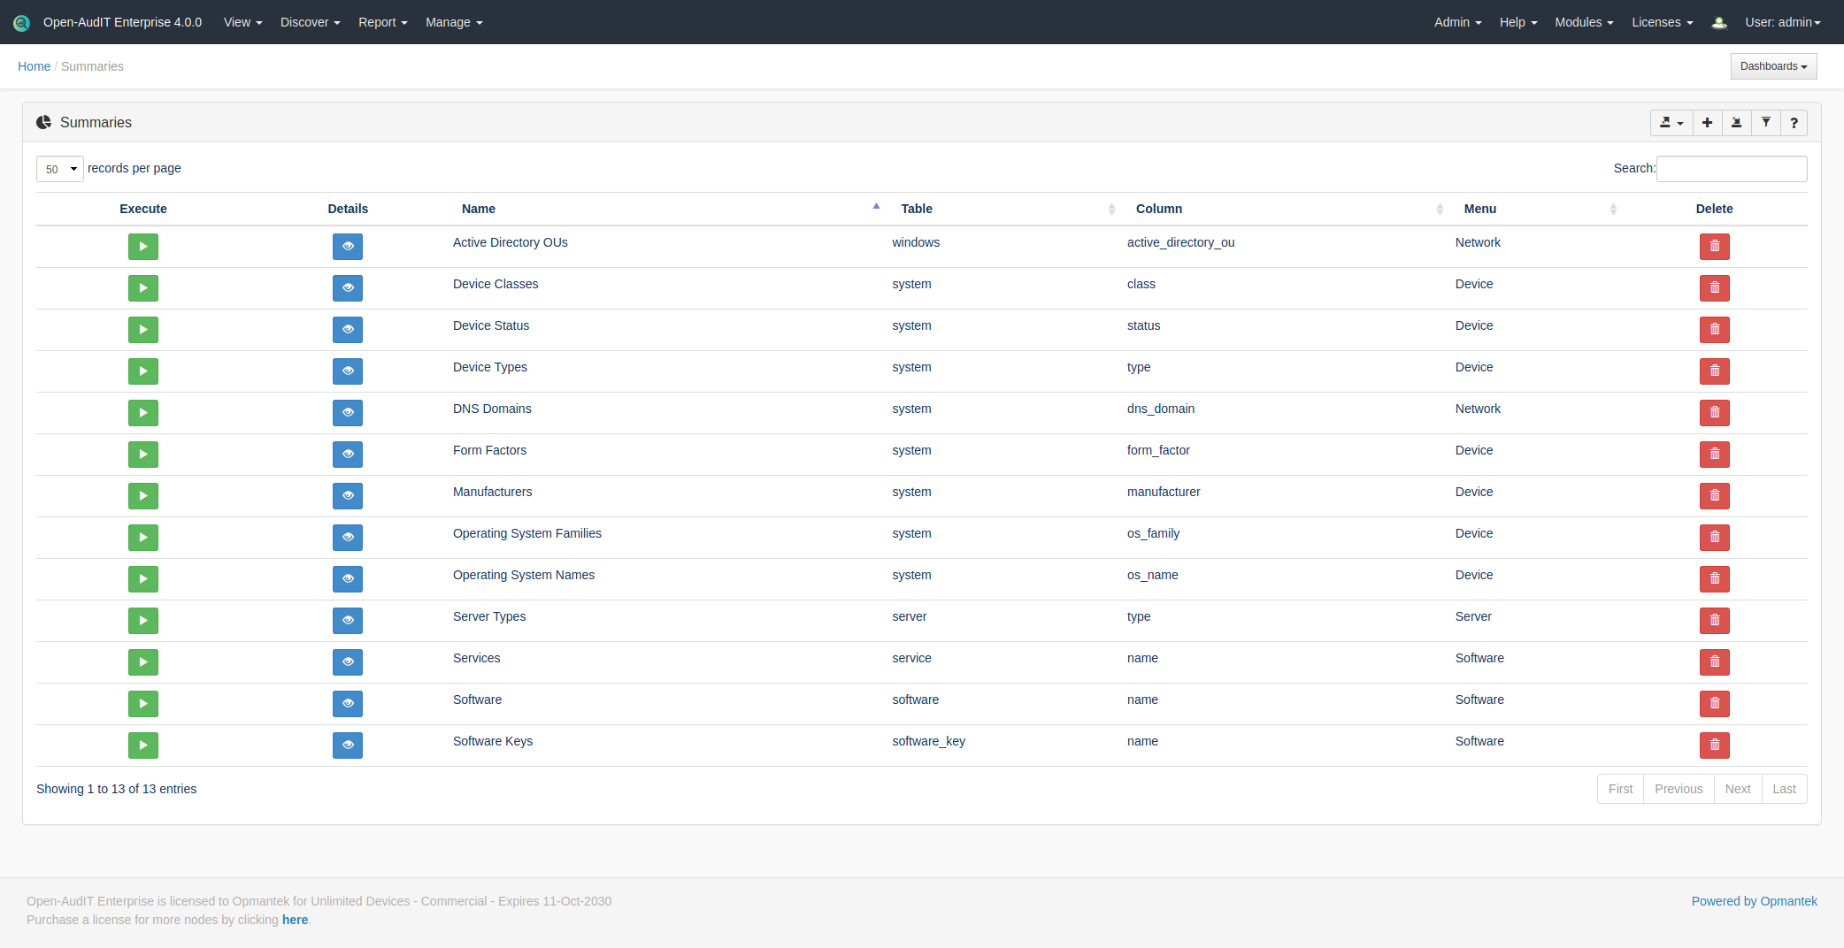Show details for the Services summary

point(348,662)
